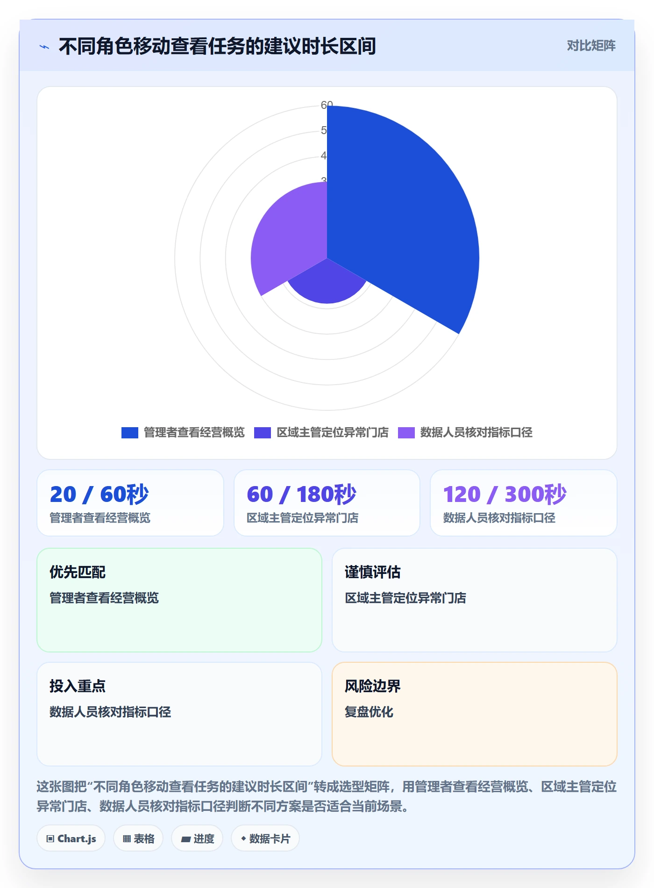Open the 风险边界 matrix card
654x888 pixels.
pyautogui.click(x=475, y=714)
